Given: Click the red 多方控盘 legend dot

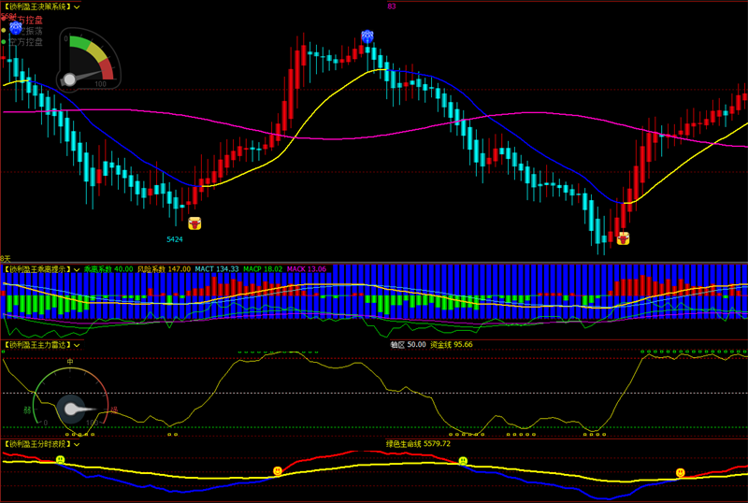Looking at the screenshot, I should (4, 19).
